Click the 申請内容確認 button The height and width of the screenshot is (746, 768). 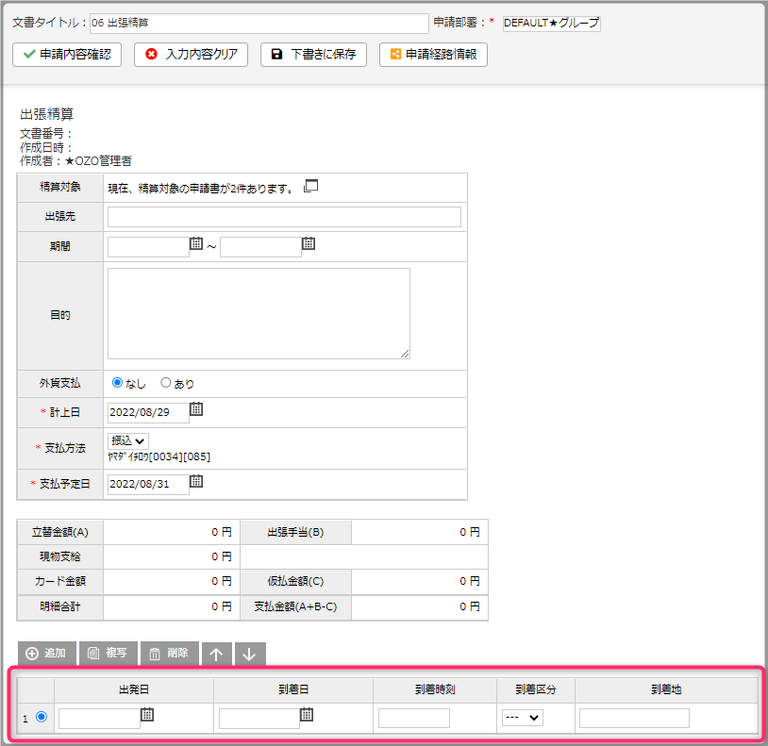click(x=66, y=54)
